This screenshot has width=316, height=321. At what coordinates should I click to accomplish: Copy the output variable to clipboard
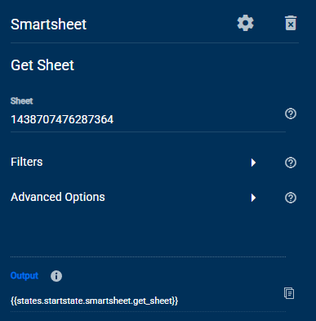289,293
